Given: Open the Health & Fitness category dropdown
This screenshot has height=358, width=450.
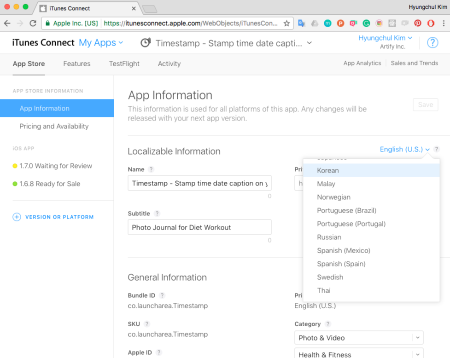Looking at the screenshot, I should pyautogui.click(x=359, y=354).
